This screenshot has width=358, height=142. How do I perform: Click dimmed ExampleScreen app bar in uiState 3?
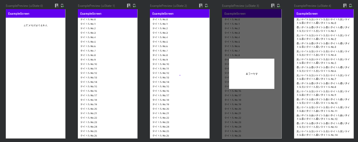coord(252,14)
